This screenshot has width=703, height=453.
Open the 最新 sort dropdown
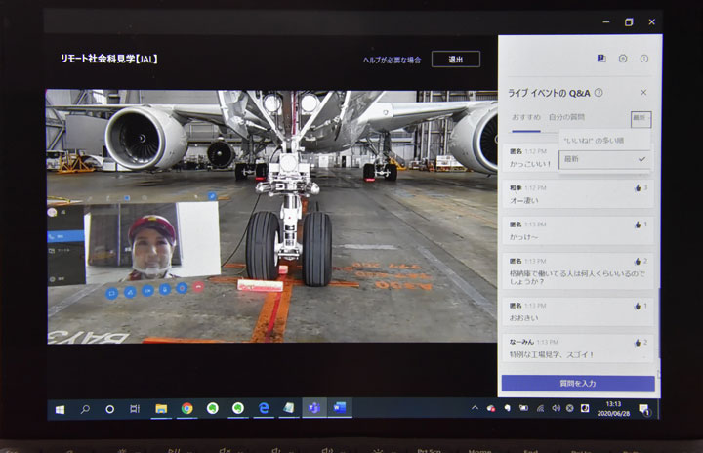click(640, 118)
